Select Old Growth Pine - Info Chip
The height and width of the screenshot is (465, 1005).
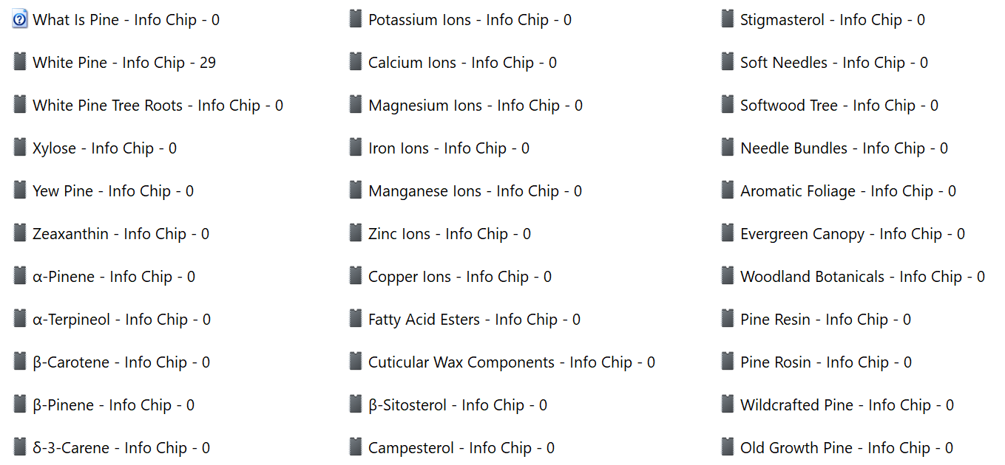tap(847, 448)
